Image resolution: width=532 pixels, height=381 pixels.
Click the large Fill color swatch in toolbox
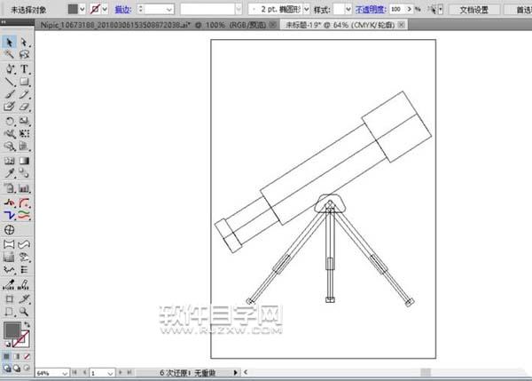(x=12, y=330)
